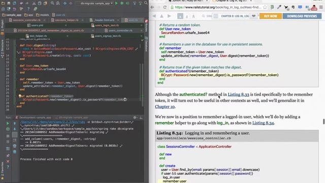Bookmark page with the star icon

[x=265, y=7]
